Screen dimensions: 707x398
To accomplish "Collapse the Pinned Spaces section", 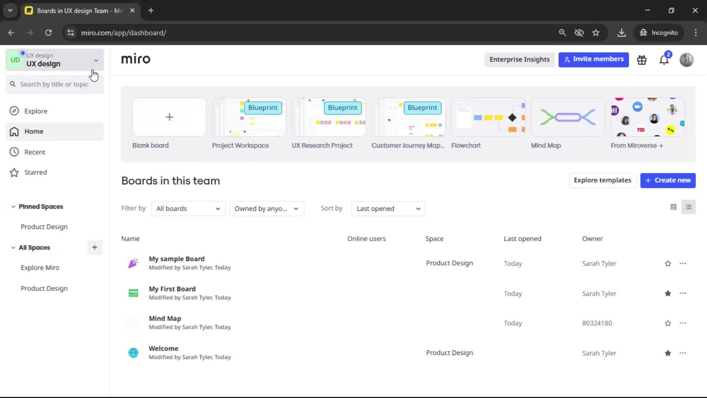I will click(x=13, y=207).
